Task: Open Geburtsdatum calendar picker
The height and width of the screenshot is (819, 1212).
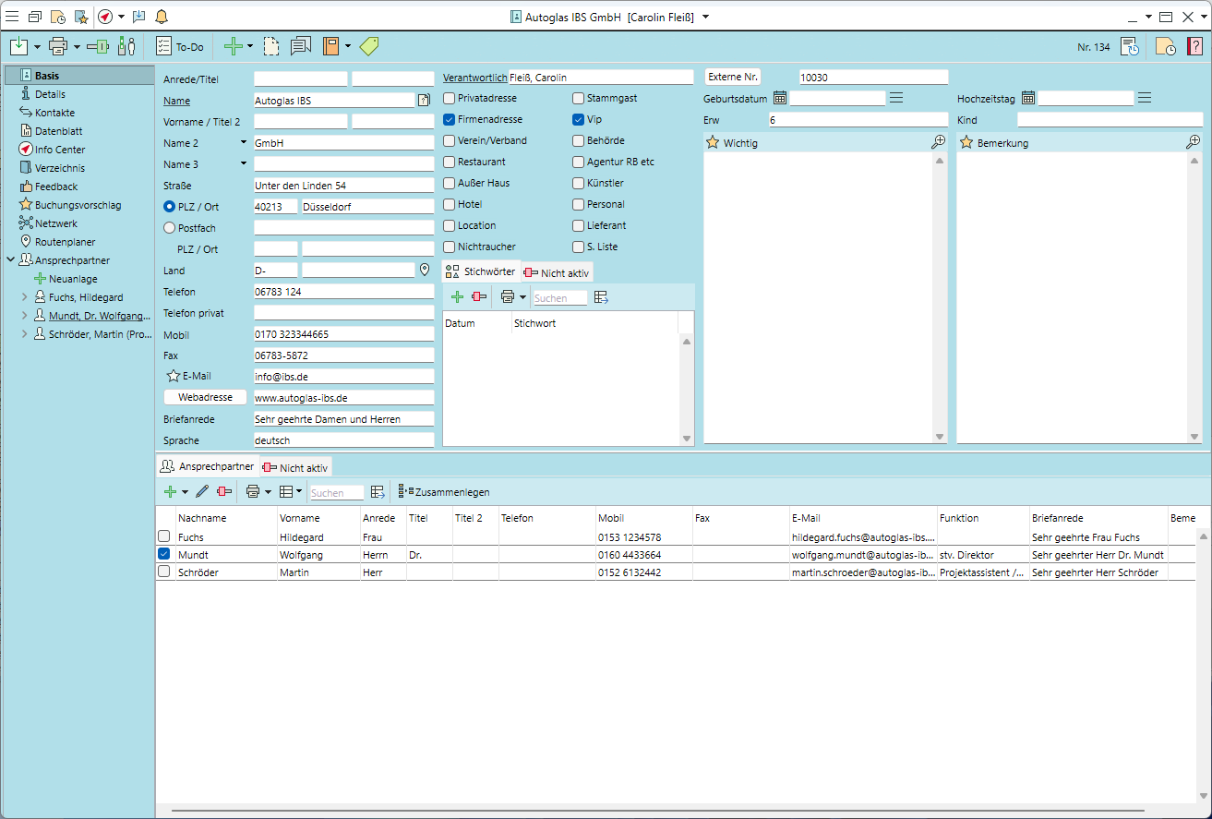Action: pos(780,98)
